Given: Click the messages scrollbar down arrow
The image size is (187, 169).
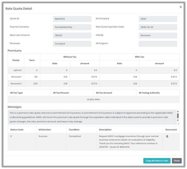Looking at the screenshot, I should point(178,120).
